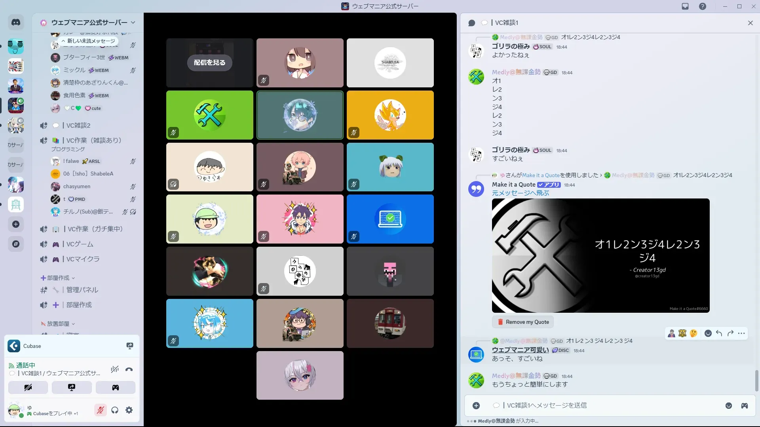Screen dimensions: 760x427
Task: Click the 配信を見る button
Action: click(209, 62)
